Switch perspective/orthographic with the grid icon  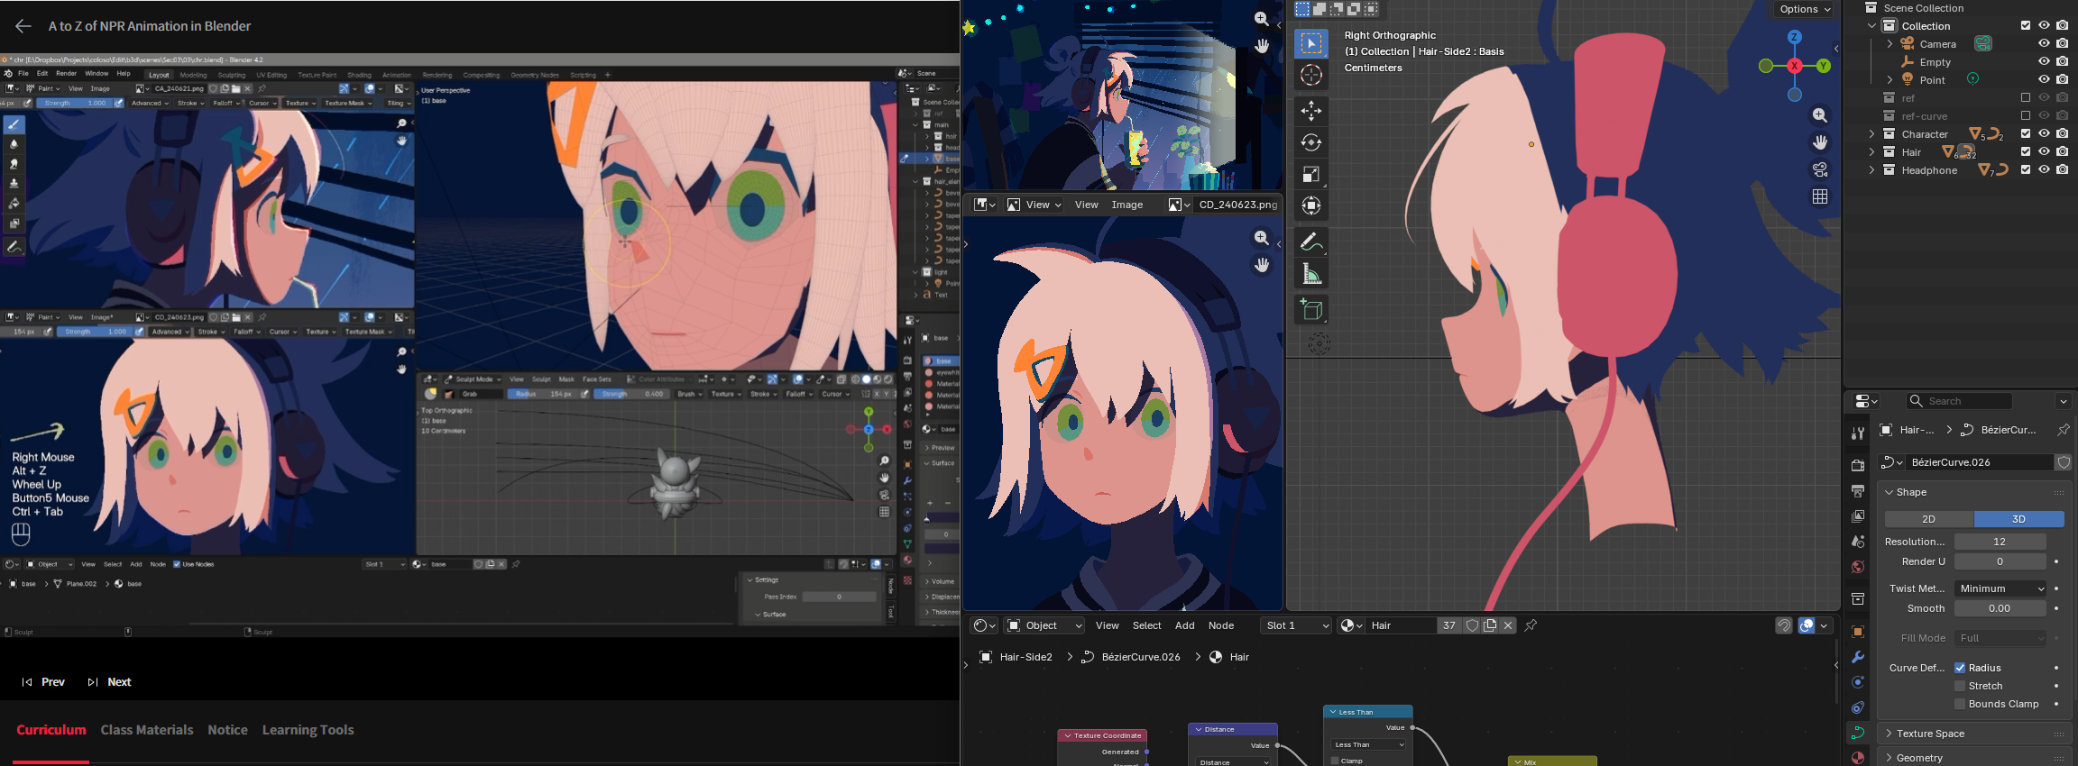[1820, 196]
